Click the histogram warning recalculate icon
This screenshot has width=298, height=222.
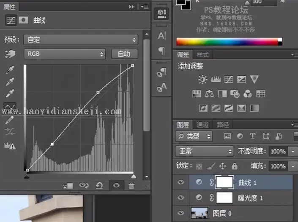[10, 145]
